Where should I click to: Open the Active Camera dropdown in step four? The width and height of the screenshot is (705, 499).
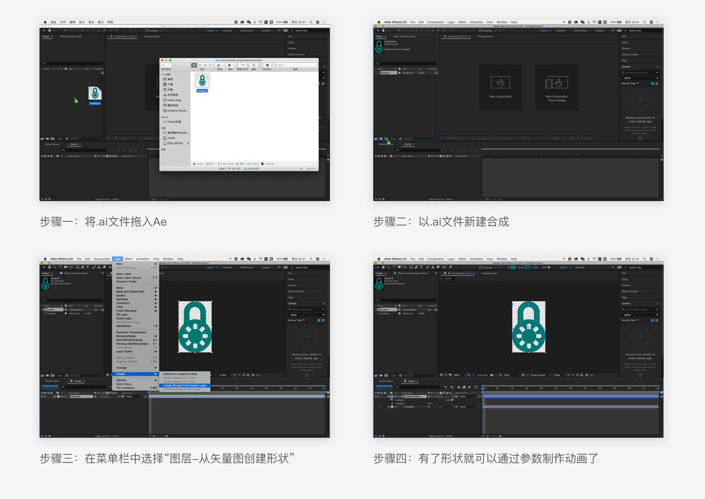tap(541, 375)
